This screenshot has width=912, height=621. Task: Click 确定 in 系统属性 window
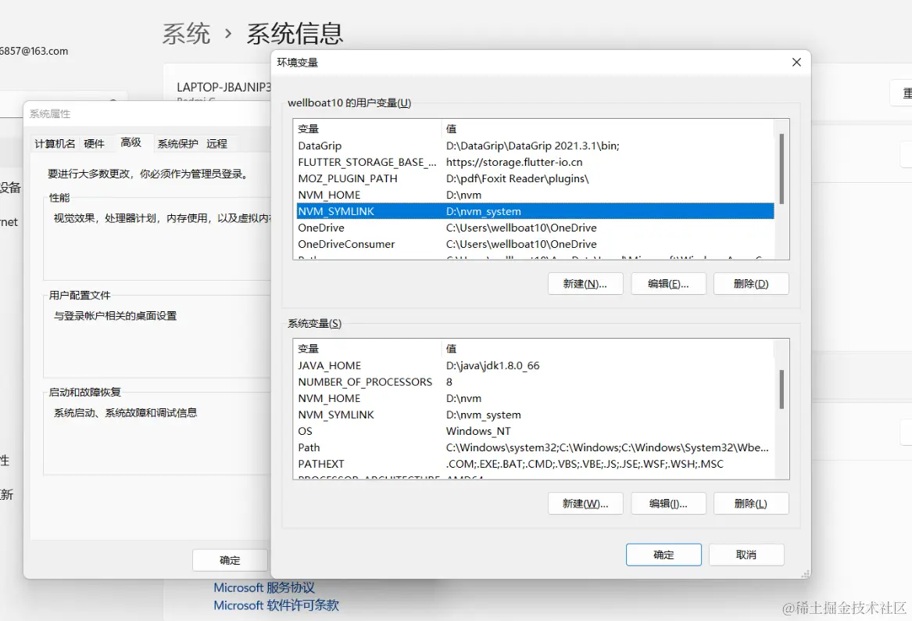[230, 560]
